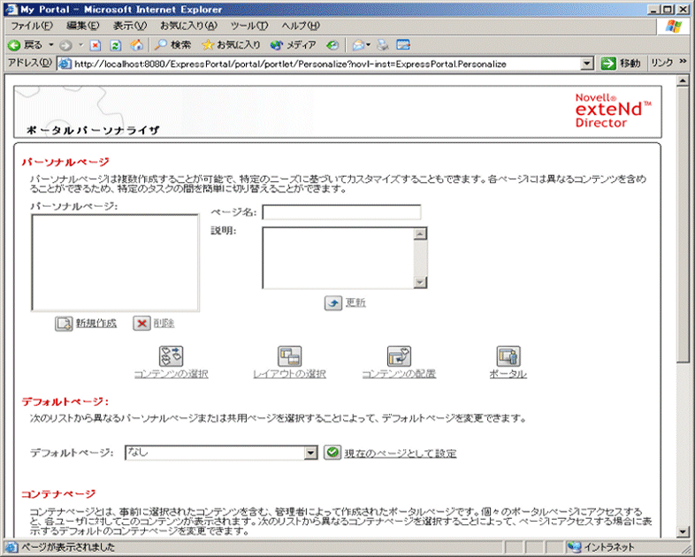Click the Edit page toolbar icon
The height and width of the screenshot is (557, 695).
coord(403,45)
